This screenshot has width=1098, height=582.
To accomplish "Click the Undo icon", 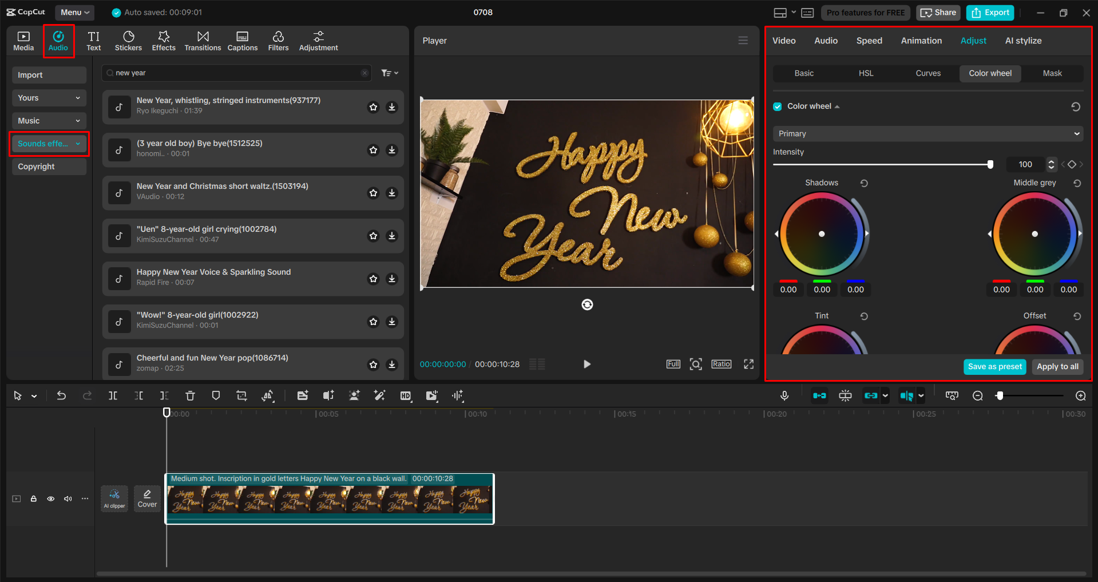I will [61, 395].
